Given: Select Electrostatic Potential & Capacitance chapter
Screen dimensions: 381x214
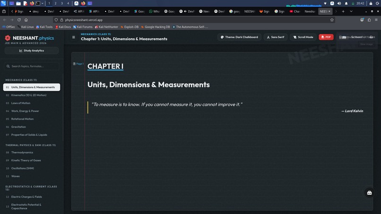Looking at the screenshot, I should coord(32,206).
